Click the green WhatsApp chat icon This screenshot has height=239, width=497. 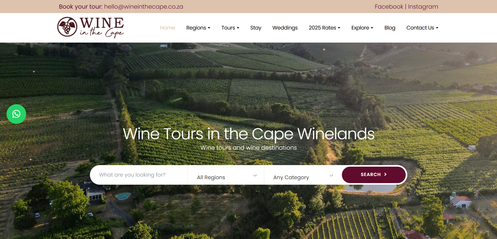tap(16, 114)
